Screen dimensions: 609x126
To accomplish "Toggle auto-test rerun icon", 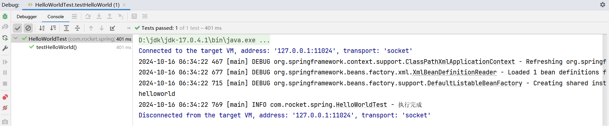I will 5,38.
